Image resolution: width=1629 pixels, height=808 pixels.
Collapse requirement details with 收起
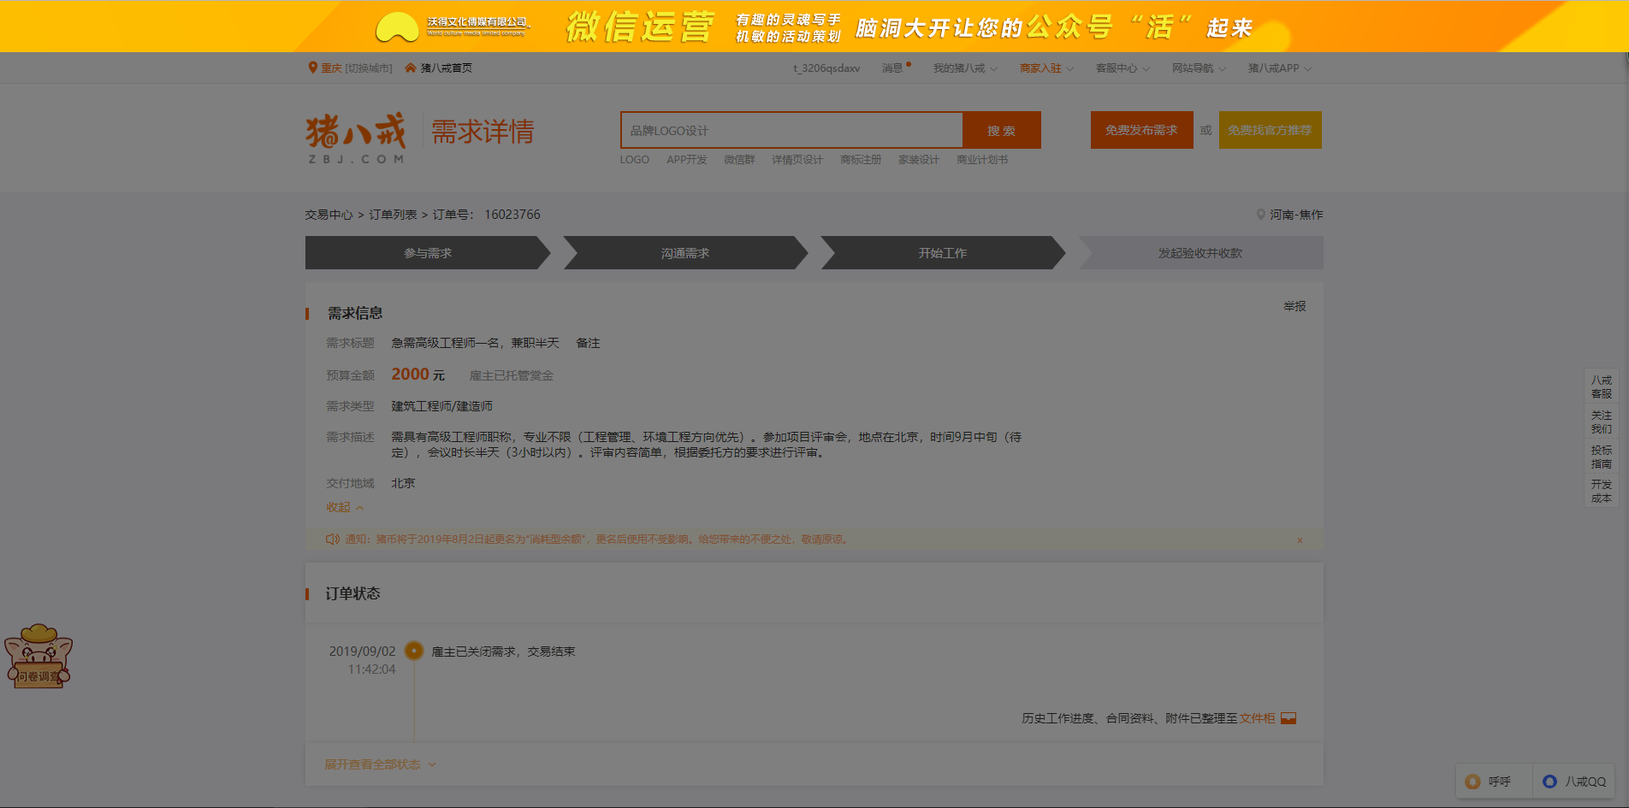345,507
